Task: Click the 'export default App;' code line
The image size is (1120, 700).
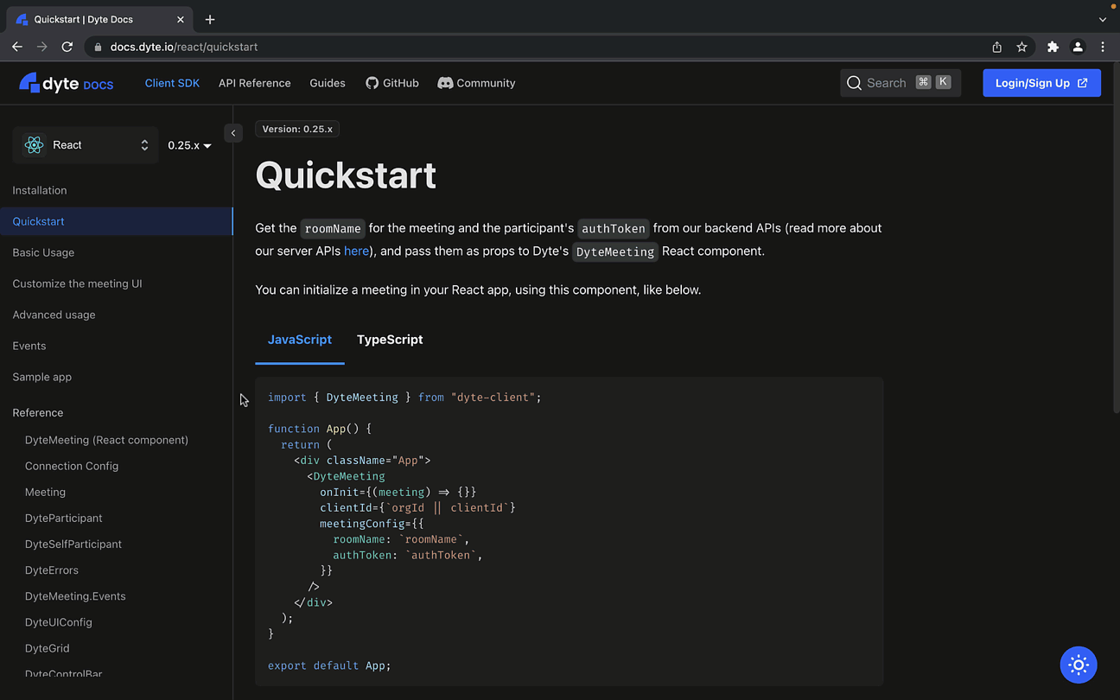Action: click(x=329, y=665)
